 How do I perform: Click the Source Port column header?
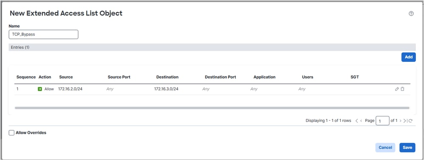click(x=119, y=77)
